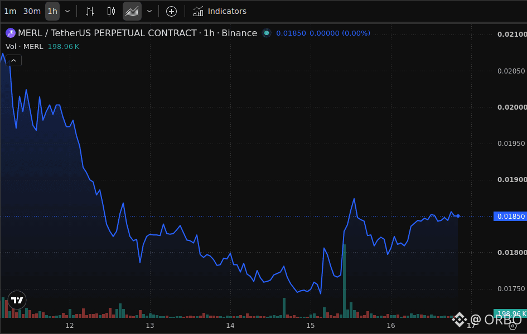
Task: Click the 0.01950 price axis label
Action: coord(511,144)
